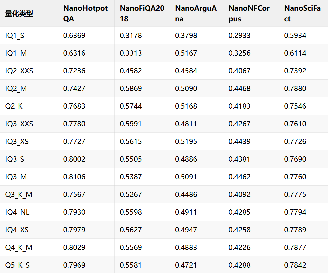
Task: Select the Q3_K_M row label
Action: tap(19, 195)
